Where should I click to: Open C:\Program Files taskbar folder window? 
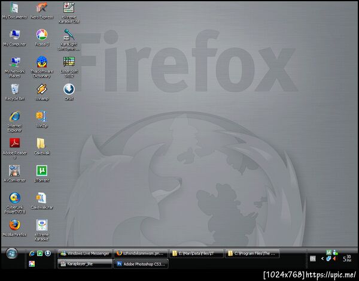click(x=252, y=253)
